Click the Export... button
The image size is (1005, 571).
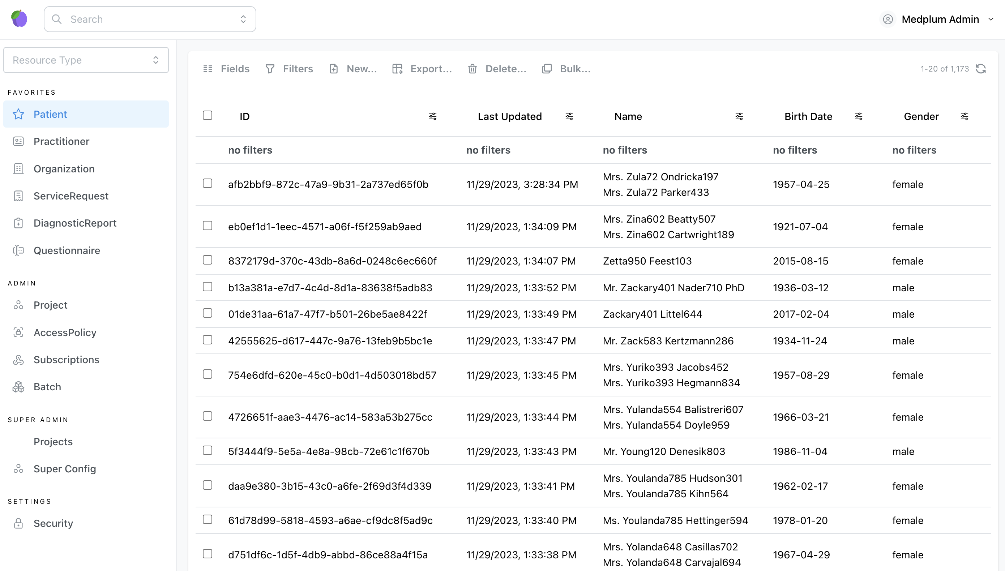[x=422, y=69]
